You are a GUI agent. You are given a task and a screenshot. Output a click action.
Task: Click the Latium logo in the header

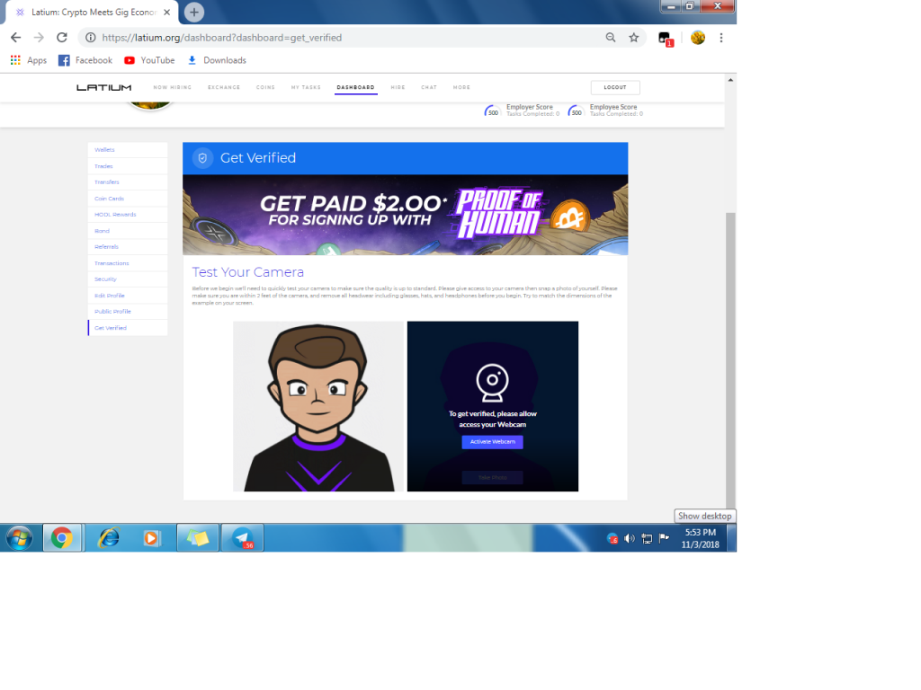point(103,87)
